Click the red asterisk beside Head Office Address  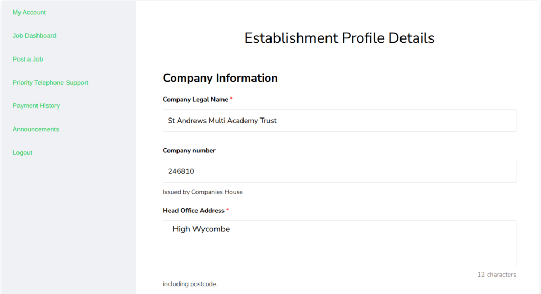point(228,210)
